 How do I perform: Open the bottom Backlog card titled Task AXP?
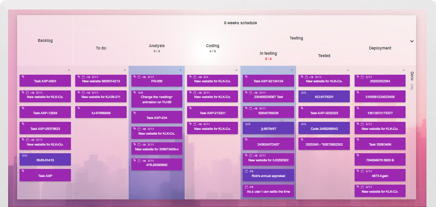click(x=45, y=175)
